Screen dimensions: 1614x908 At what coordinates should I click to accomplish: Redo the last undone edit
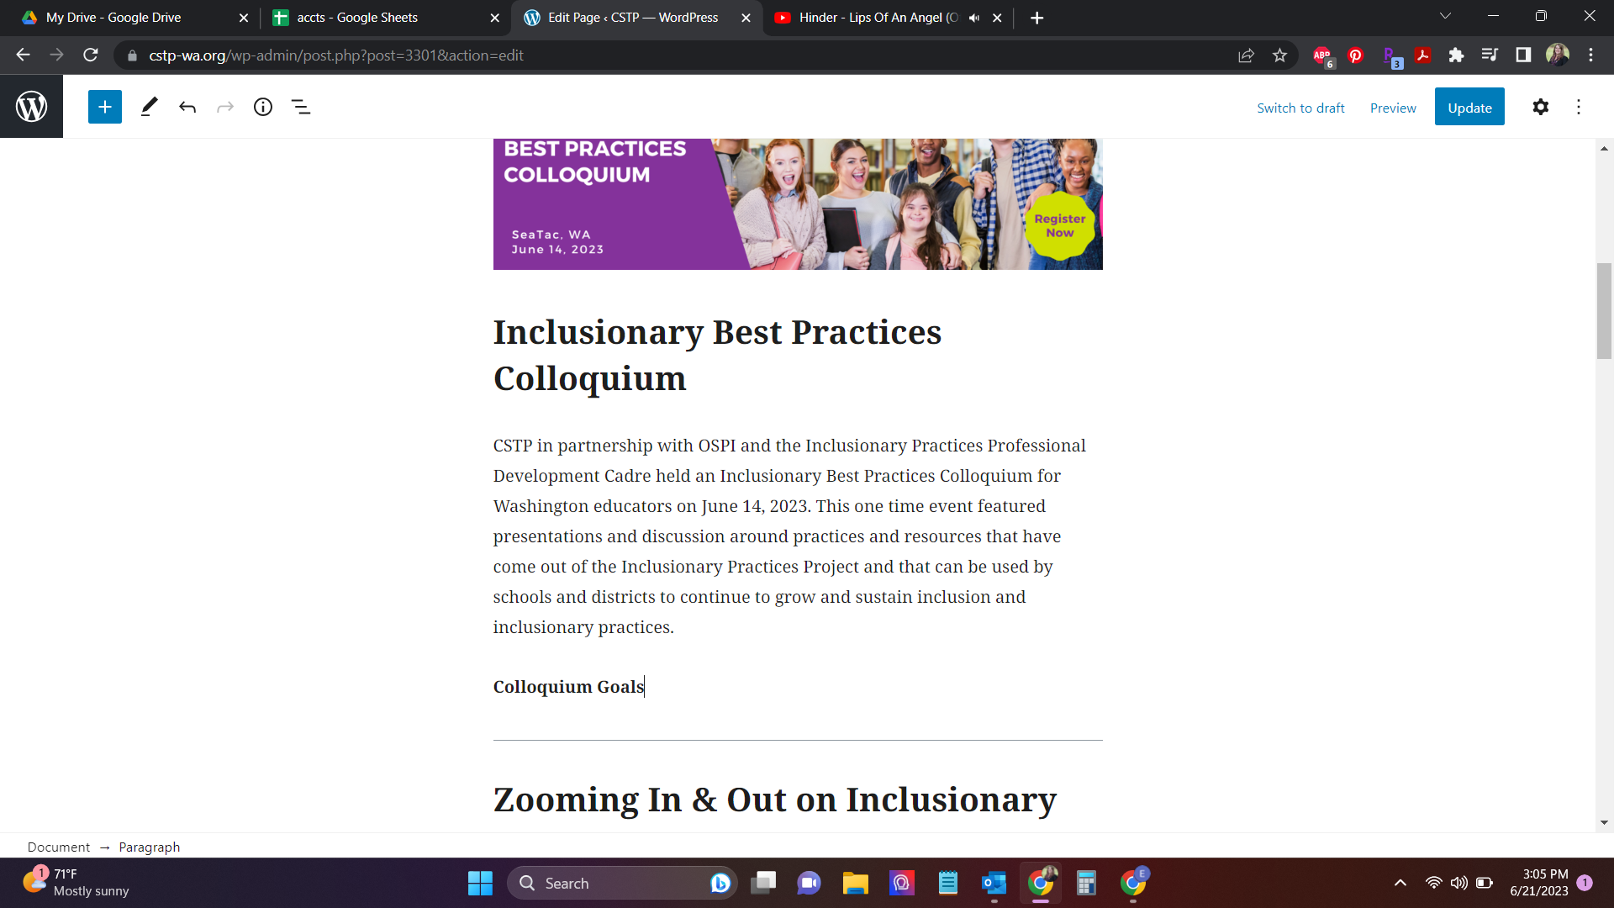click(225, 107)
